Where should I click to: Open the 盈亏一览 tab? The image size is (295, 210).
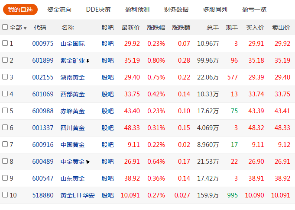(254, 10)
